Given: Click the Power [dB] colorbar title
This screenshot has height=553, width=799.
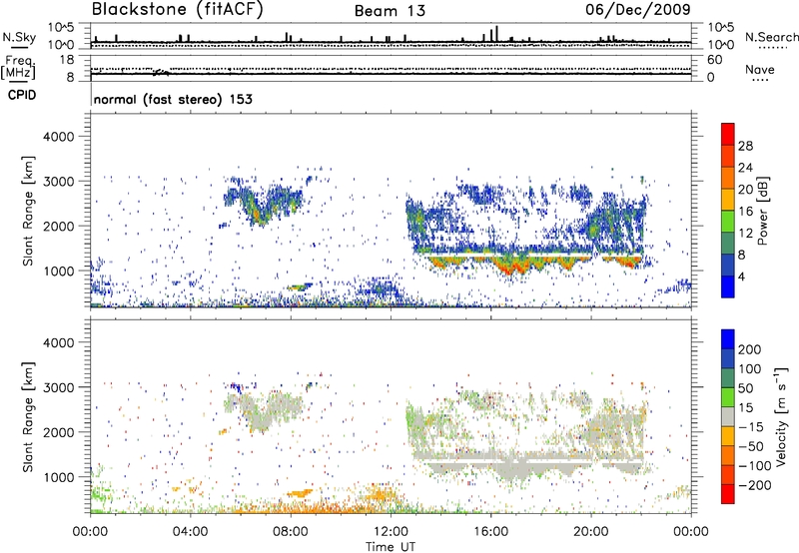Looking at the screenshot, I should tap(762, 211).
